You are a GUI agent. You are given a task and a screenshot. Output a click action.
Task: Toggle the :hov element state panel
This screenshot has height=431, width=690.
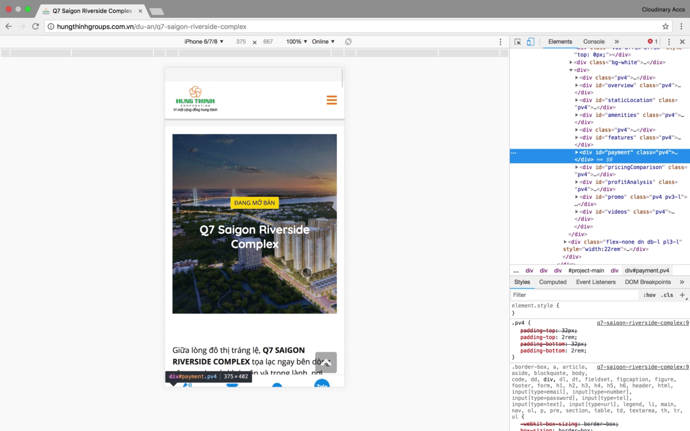(650, 295)
